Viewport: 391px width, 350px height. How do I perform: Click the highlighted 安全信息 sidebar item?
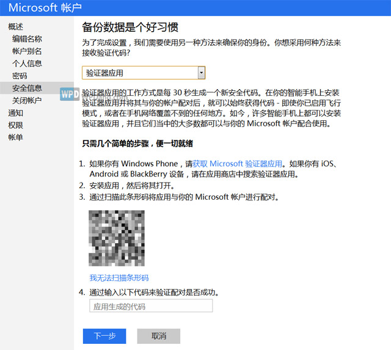click(x=27, y=88)
